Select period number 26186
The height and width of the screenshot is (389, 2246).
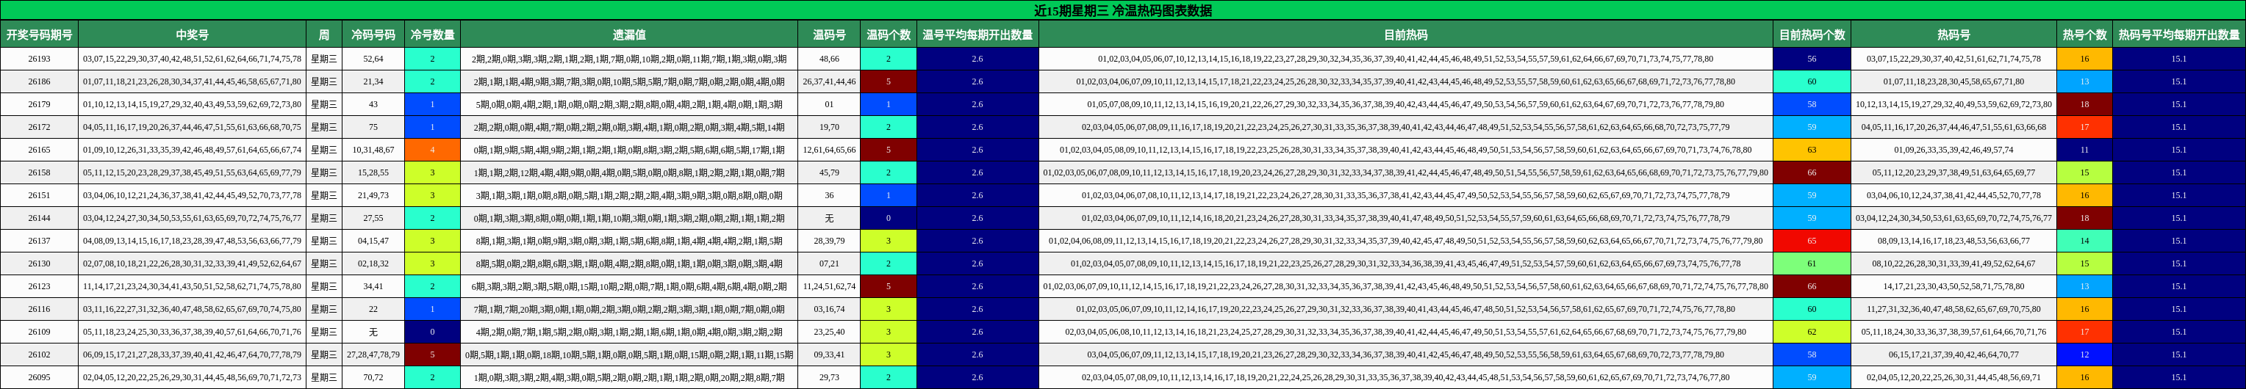(39, 81)
